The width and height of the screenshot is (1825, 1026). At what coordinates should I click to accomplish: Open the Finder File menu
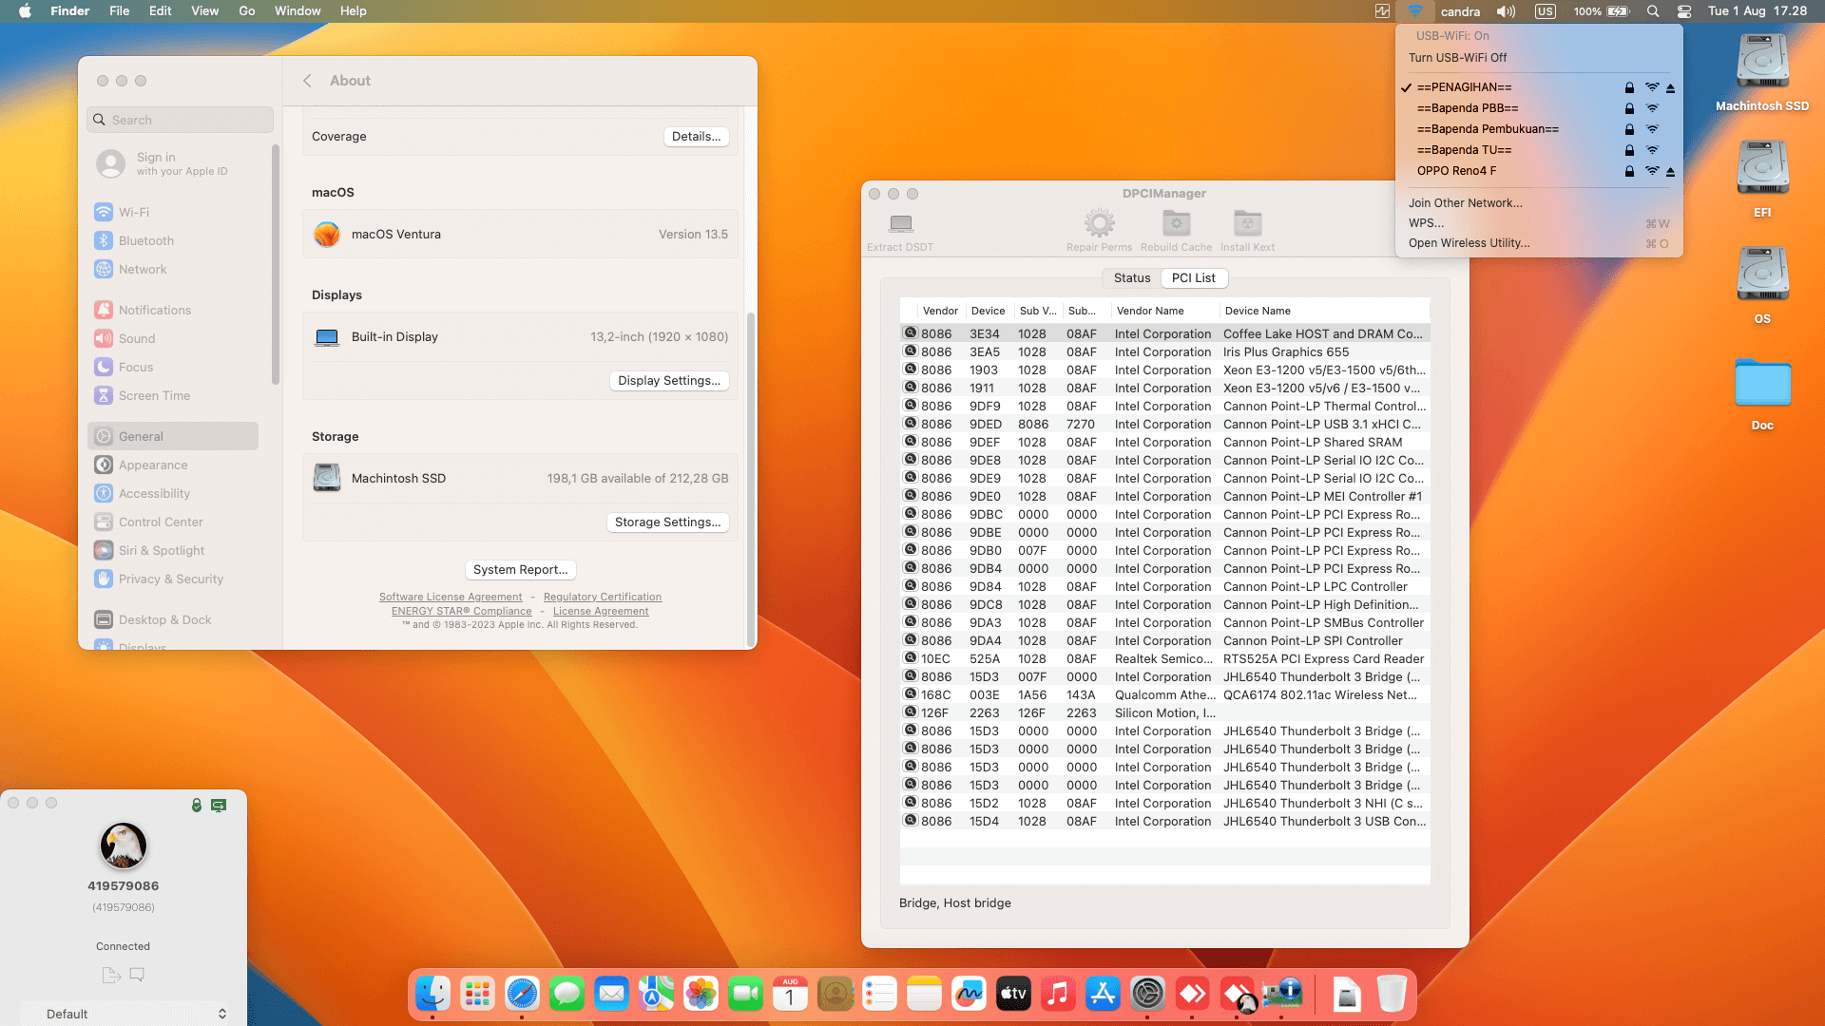click(119, 11)
